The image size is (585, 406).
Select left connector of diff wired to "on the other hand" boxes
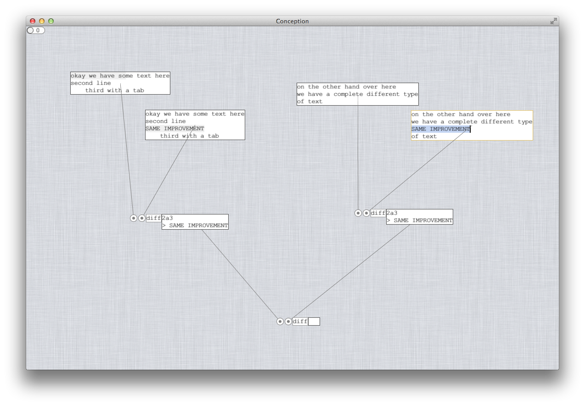(x=358, y=213)
